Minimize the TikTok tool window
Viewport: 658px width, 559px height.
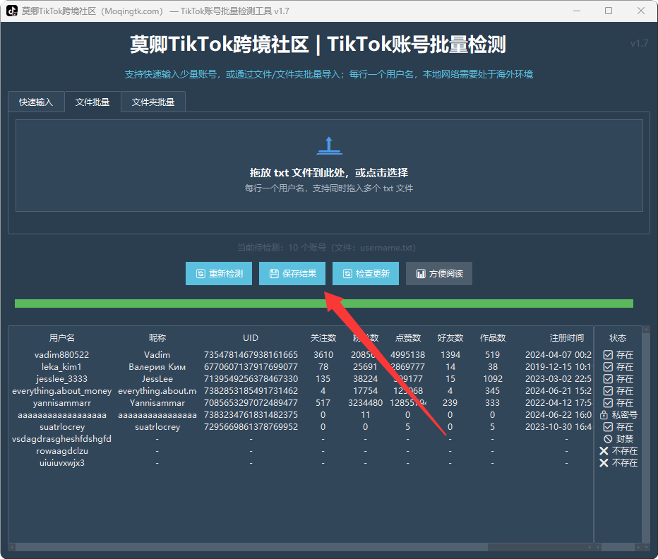577,11
